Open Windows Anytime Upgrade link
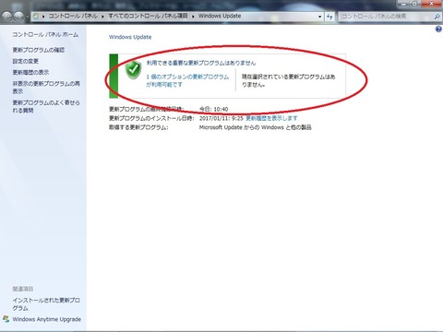The width and height of the screenshot is (443, 332). pyautogui.click(x=47, y=319)
